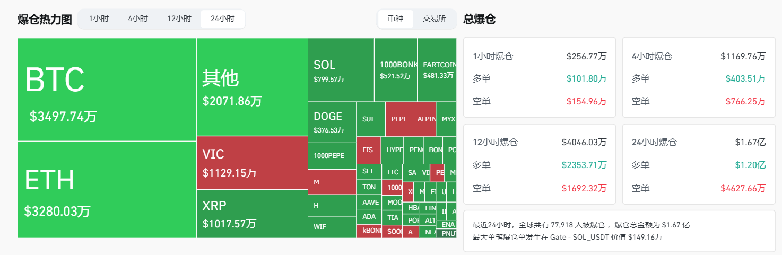
Task: Click the 1000BONK tile
Action: pyautogui.click(x=395, y=70)
